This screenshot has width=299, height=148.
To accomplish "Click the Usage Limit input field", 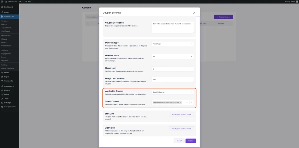I will pyautogui.click(x=173, y=69).
